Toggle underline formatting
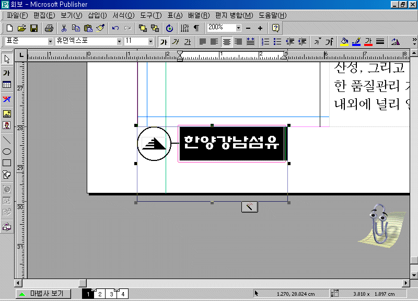This screenshot has height=301, width=418. point(188,42)
